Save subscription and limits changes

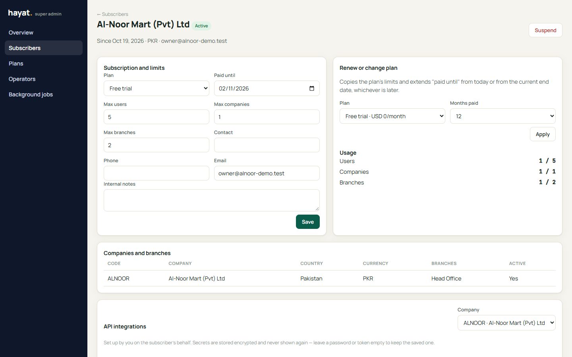click(x=308, y=222)
